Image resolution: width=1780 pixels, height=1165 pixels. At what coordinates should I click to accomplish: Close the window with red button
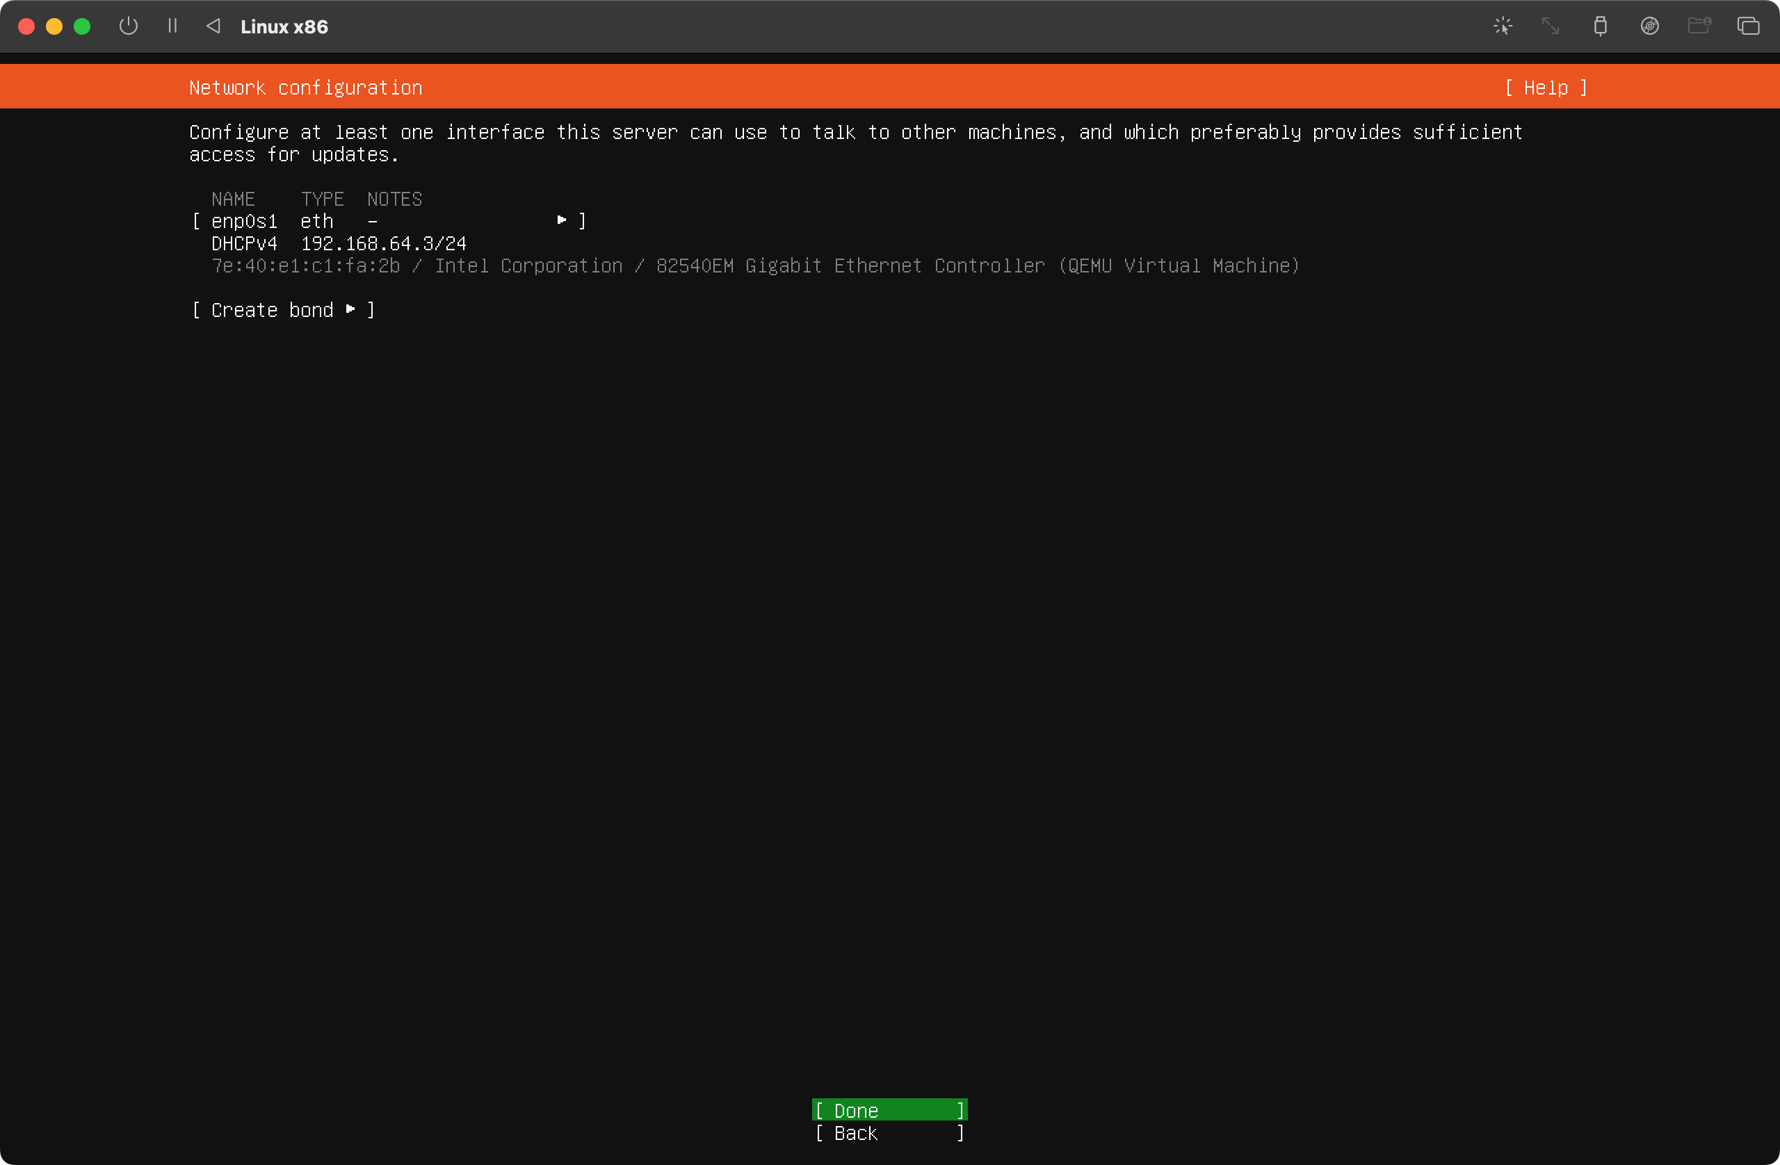tap(26, 26)
